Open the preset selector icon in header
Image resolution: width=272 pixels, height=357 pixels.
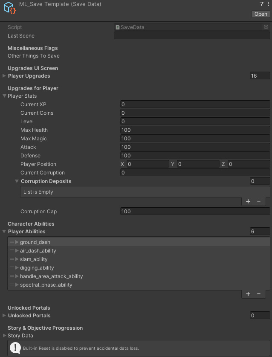[262, 3]
